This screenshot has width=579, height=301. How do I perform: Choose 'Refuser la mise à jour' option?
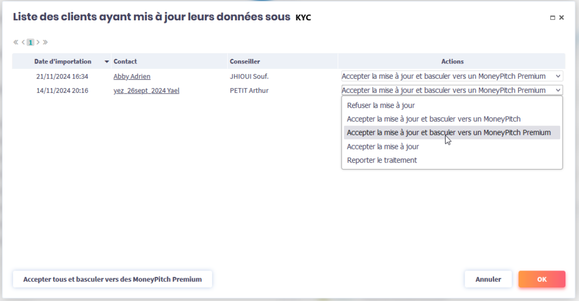(x=381, y=105)
